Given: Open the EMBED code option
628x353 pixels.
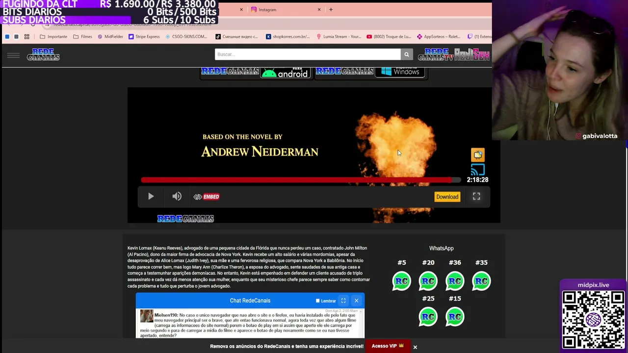Looking at the screenshot, I should click(207, 197).
